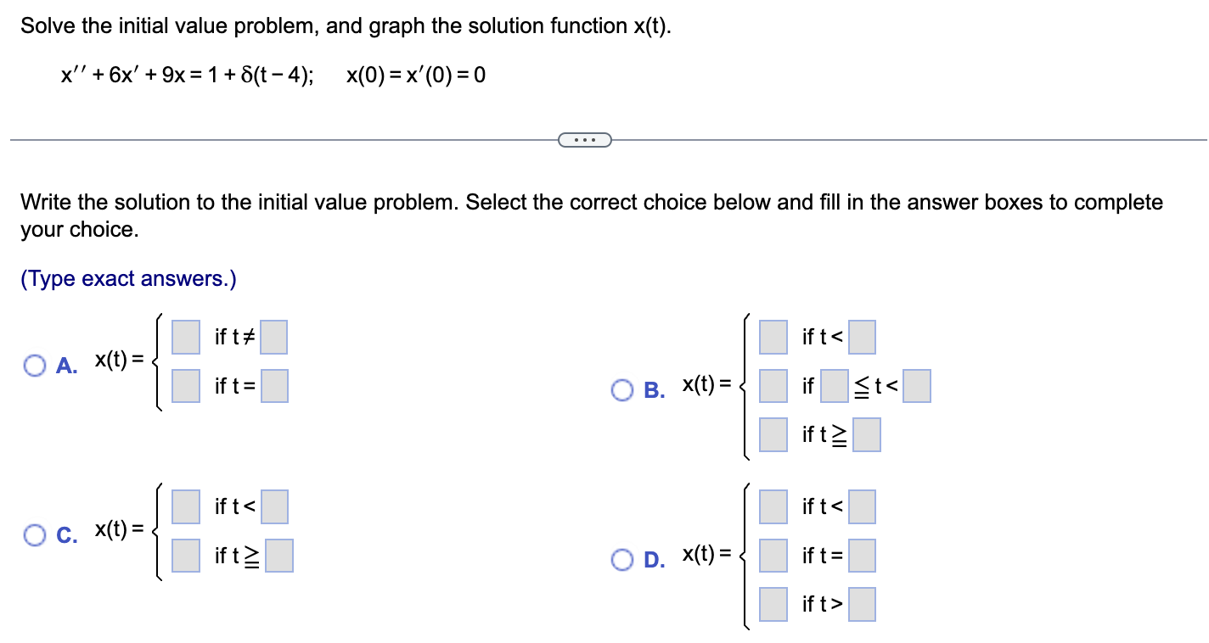Image resolution: width=1209 pixels, height=643 pixels.
Task: Select answer choice B radio button
Action: (x=622, y=390)
